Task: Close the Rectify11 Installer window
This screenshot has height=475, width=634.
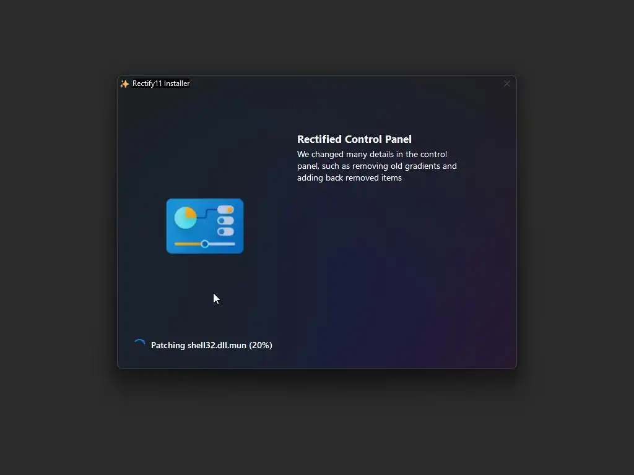Action: [506, 83]
